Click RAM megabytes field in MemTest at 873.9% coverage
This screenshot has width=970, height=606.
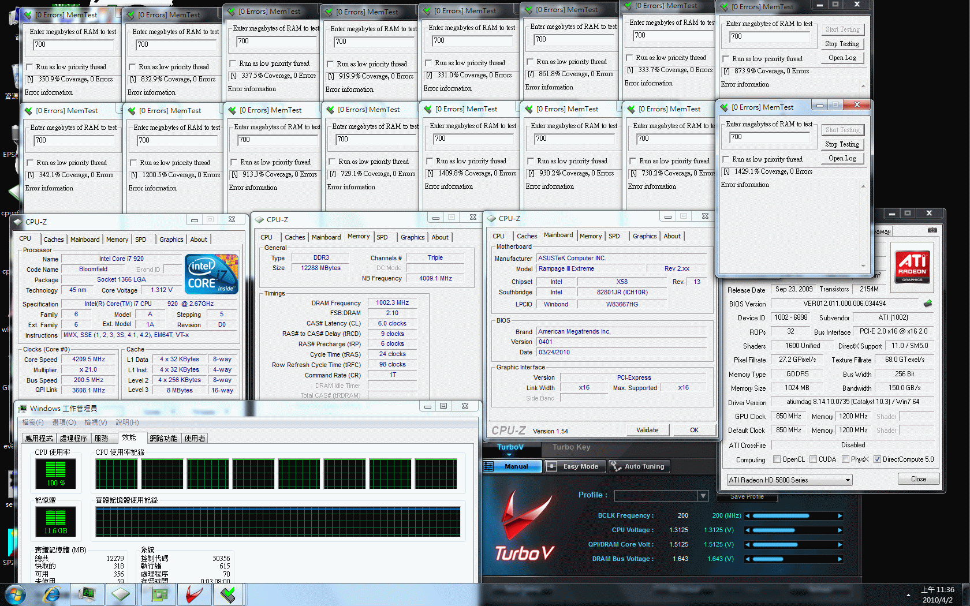pos(768,36)
